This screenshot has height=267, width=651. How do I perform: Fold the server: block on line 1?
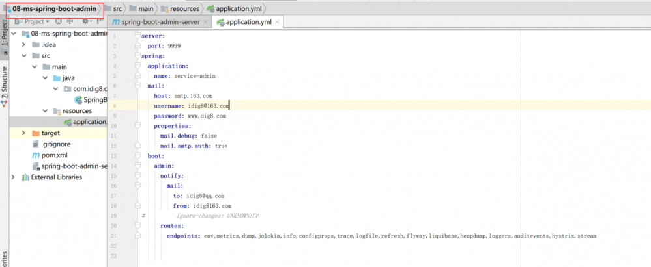click(138, 36)
